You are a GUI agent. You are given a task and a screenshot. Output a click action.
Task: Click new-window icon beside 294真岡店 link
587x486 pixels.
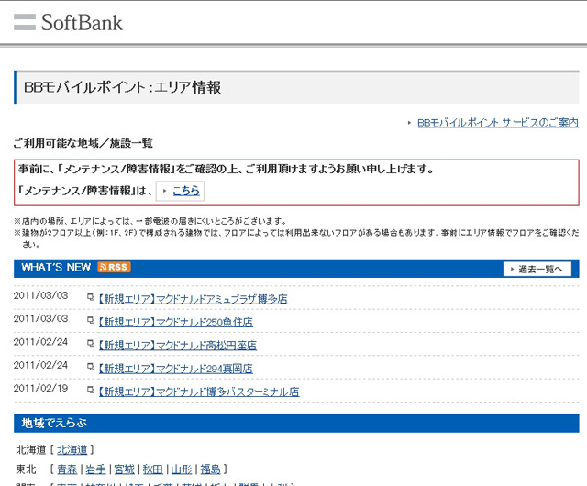(x=91, y=367)
